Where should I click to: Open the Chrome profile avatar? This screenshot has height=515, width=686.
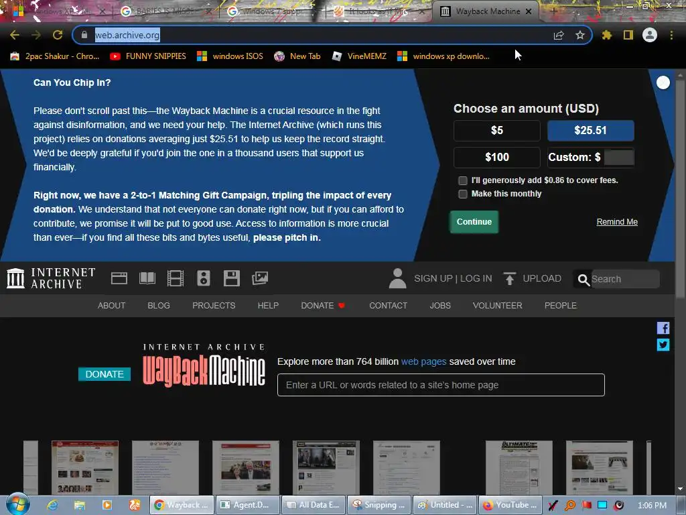point(650,35)
